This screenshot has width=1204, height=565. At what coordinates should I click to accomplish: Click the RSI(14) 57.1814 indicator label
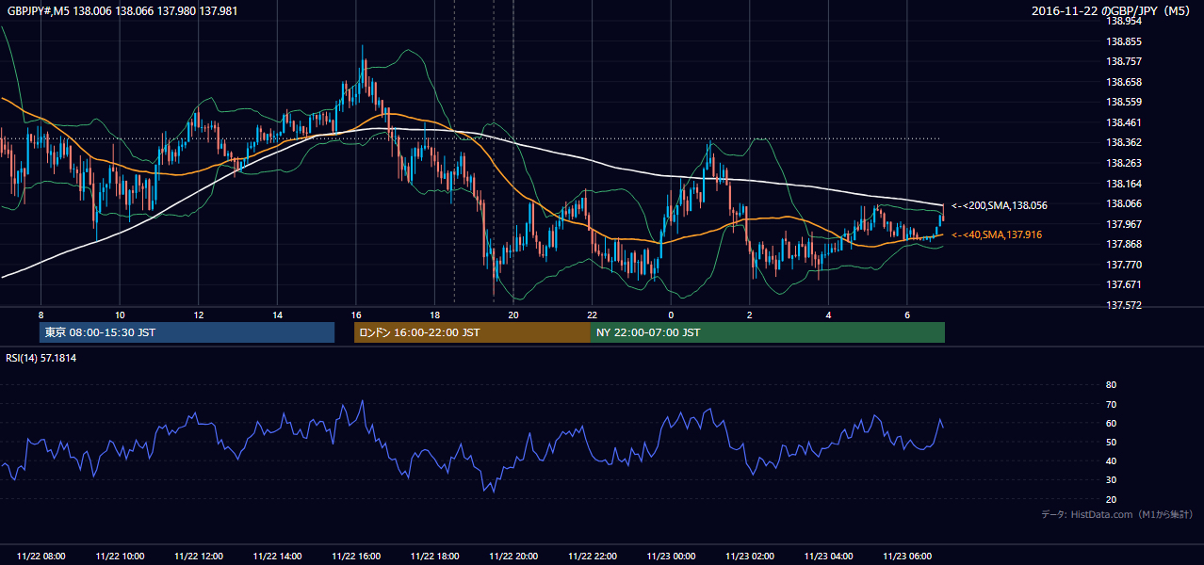[x=41, y=358]
